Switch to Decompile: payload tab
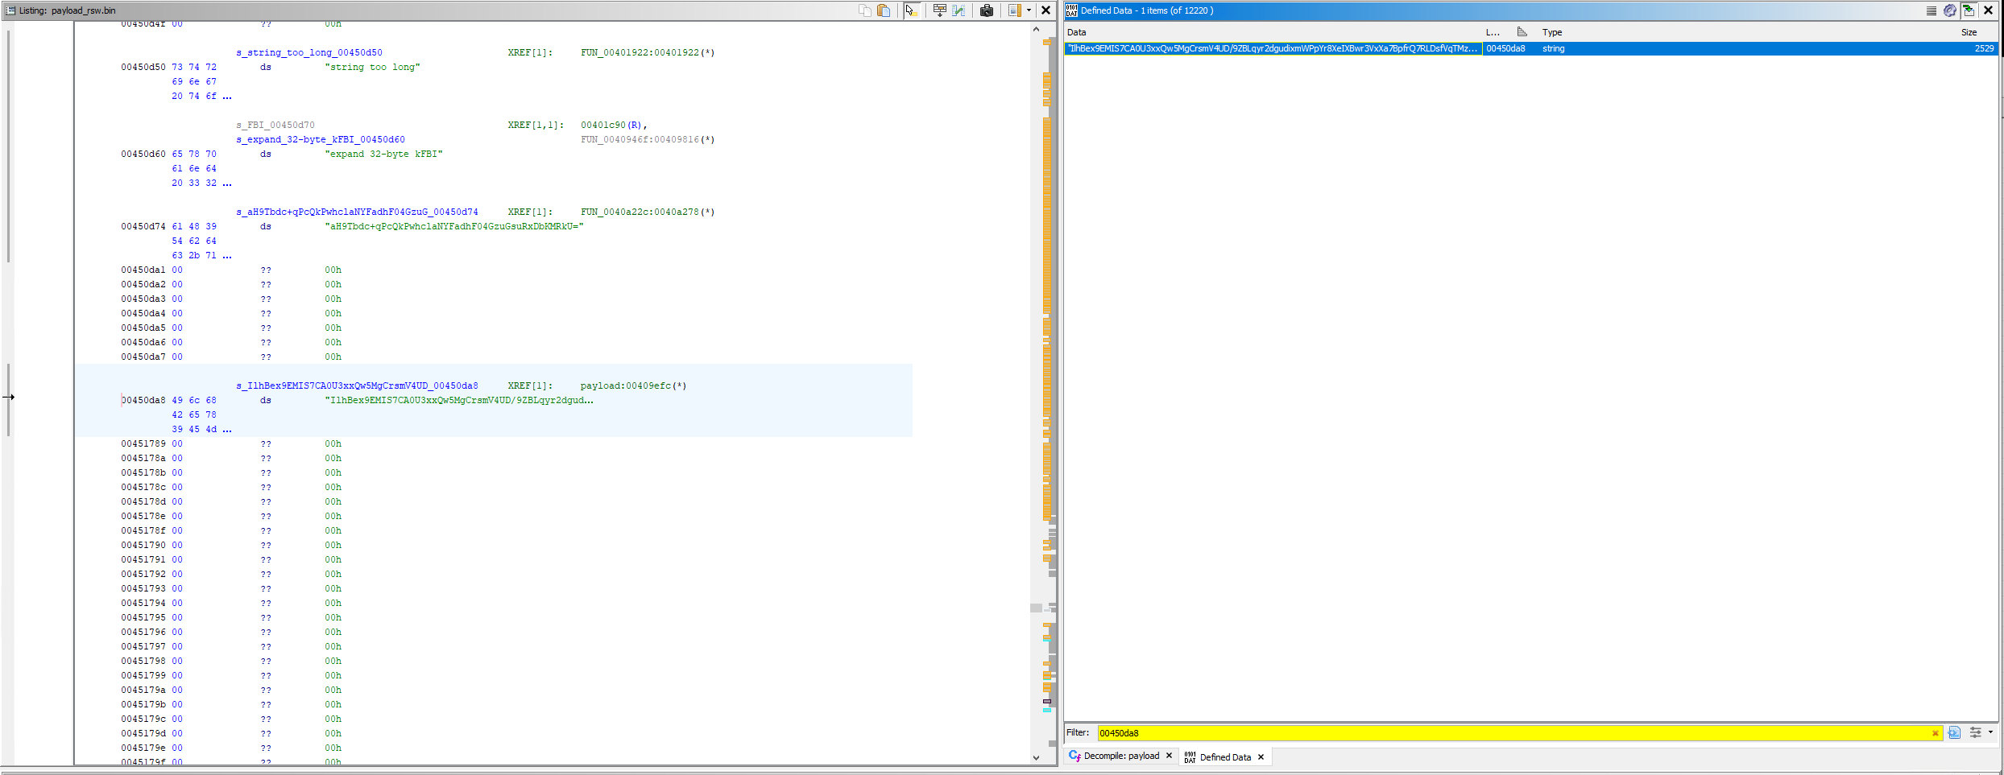Image resolution: width=2004 pixels, height=775 pixels. click(x=1121, y=756)
